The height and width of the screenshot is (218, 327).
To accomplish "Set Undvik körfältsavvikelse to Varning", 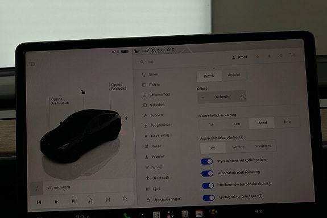I will pyautogui.click(x=238, y=147).
